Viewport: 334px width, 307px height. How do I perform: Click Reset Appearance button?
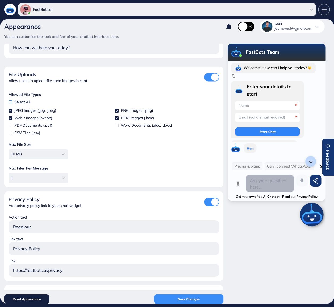tap(27, 299)
